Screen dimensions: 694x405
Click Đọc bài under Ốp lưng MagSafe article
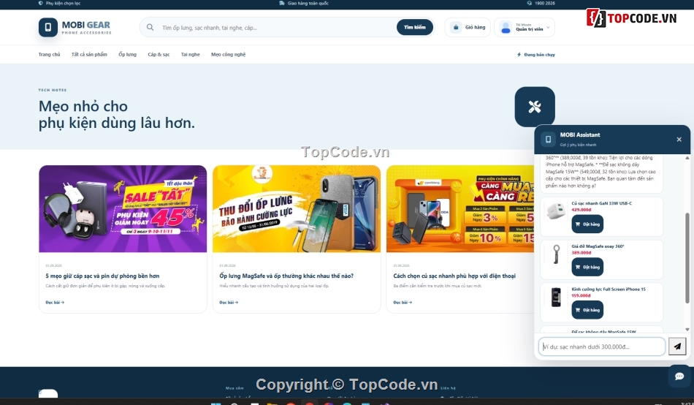[x=229, y=302]
